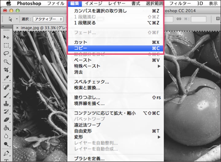Image resolution: width=221 pixels, height=162 pixels.
Task: Choose 1 段階戻る
Action: click(116, 23)
